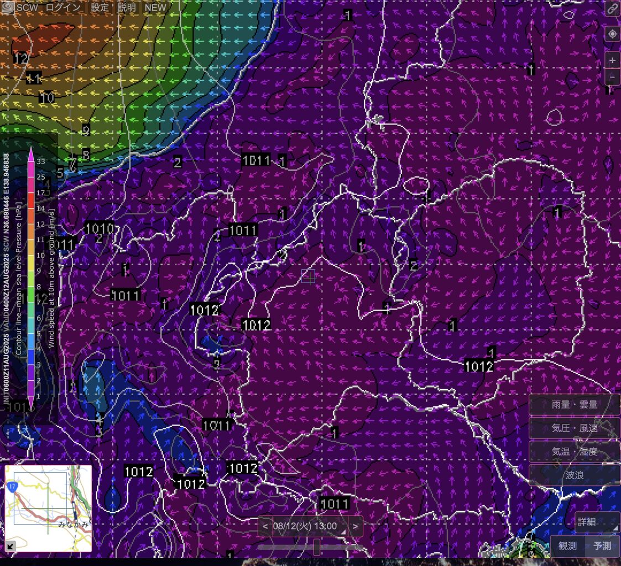Select the 気圧・風速 layer button

click(574, 428)
